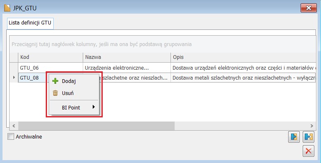Image resolution: width=321 pixels, height=163 pixels.
Task: Click the Dostawa metali szlachetnych description cell
Action: tap(243, 78)
